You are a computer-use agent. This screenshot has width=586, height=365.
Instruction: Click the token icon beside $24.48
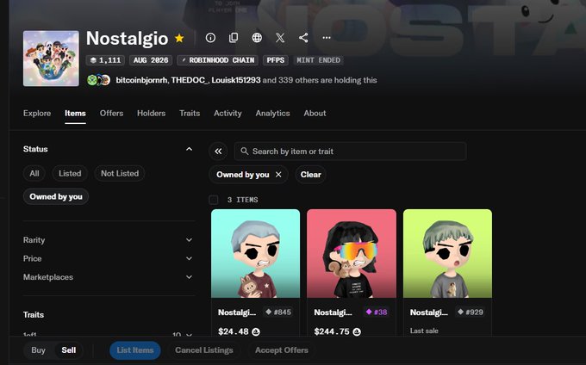[256, 331]
